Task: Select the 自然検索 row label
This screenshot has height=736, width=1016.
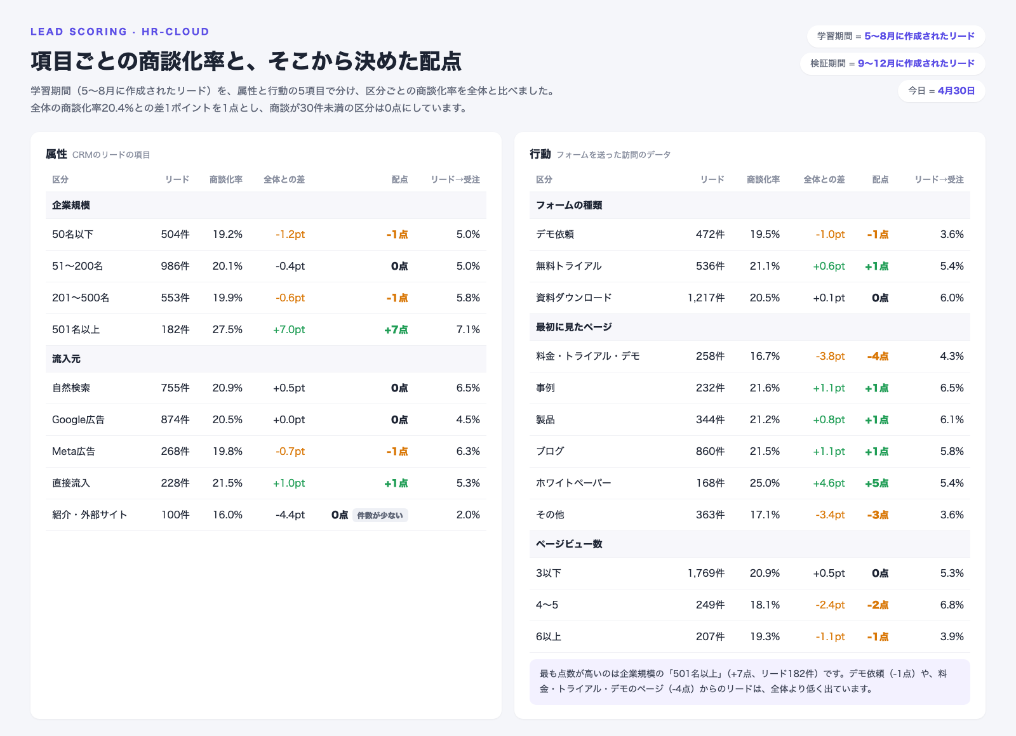Action: tap(71, 388)
